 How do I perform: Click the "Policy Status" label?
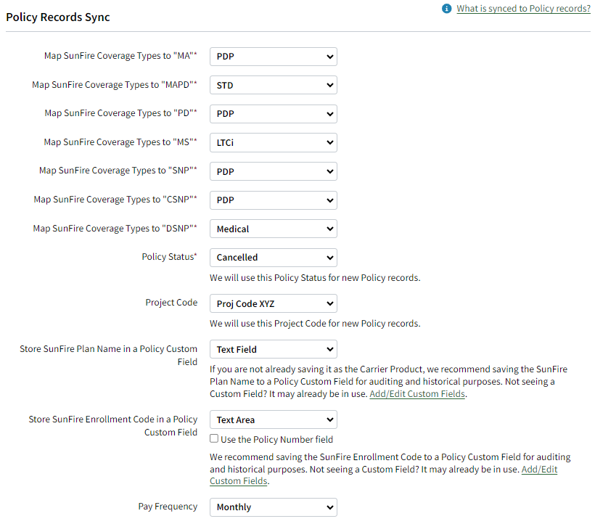(169, 257)
